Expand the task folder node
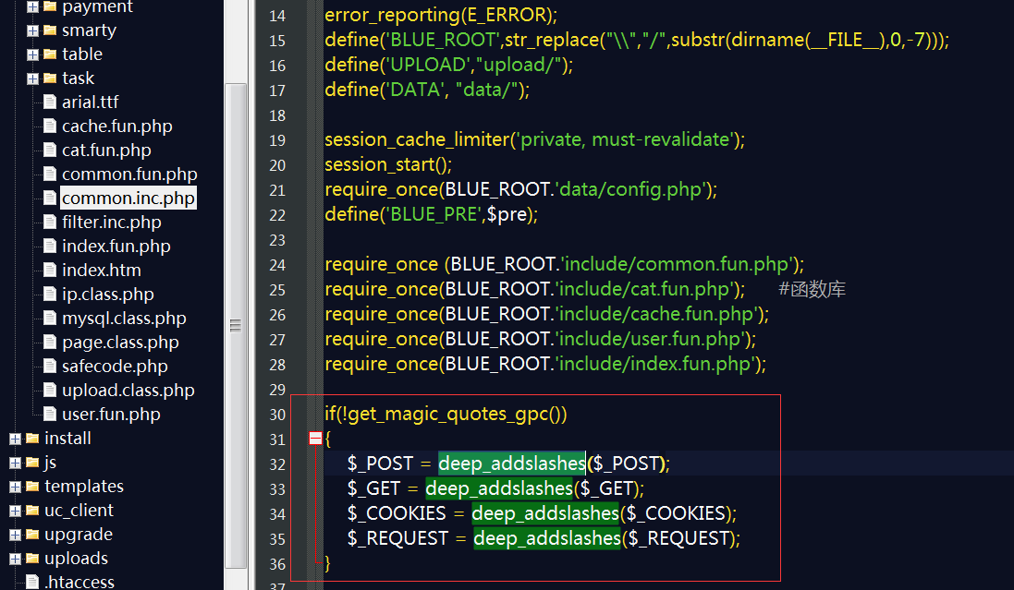Viewport: 1014px width, 590px height. (33, 78)
